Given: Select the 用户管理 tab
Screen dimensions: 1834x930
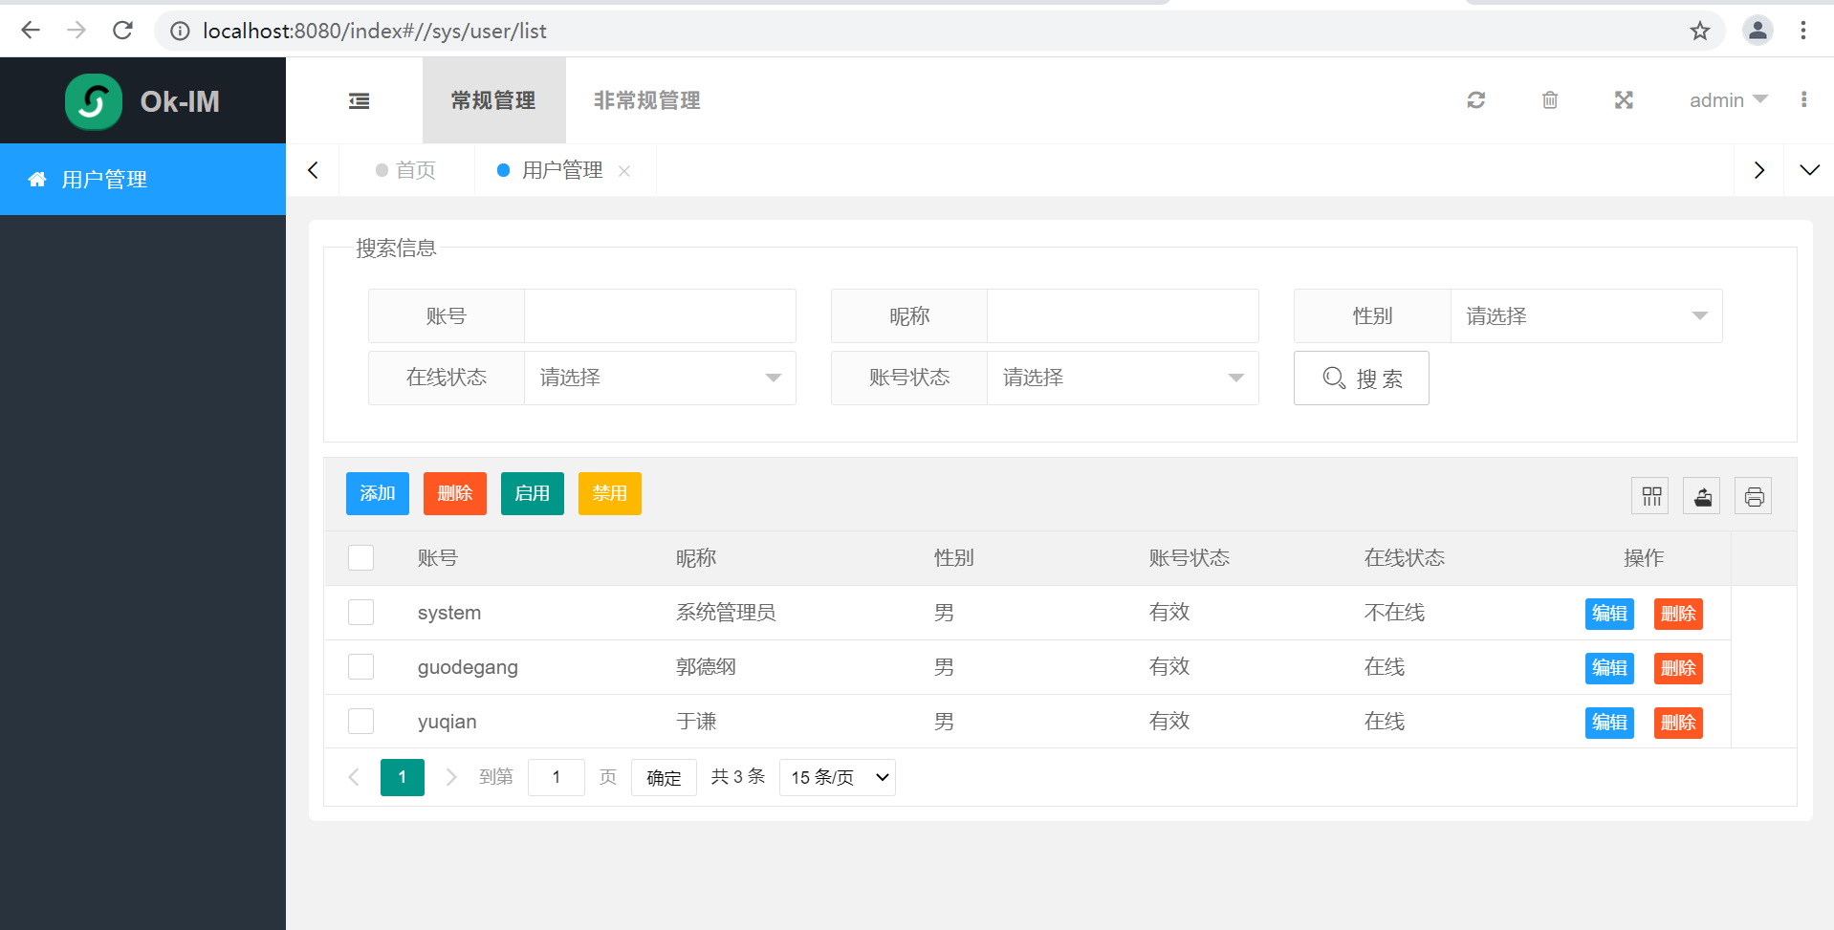Looking at the screenshot, I should coord(562,170).
